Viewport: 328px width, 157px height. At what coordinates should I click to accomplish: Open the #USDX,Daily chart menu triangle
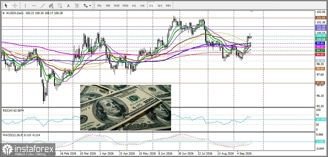(3, 13)
